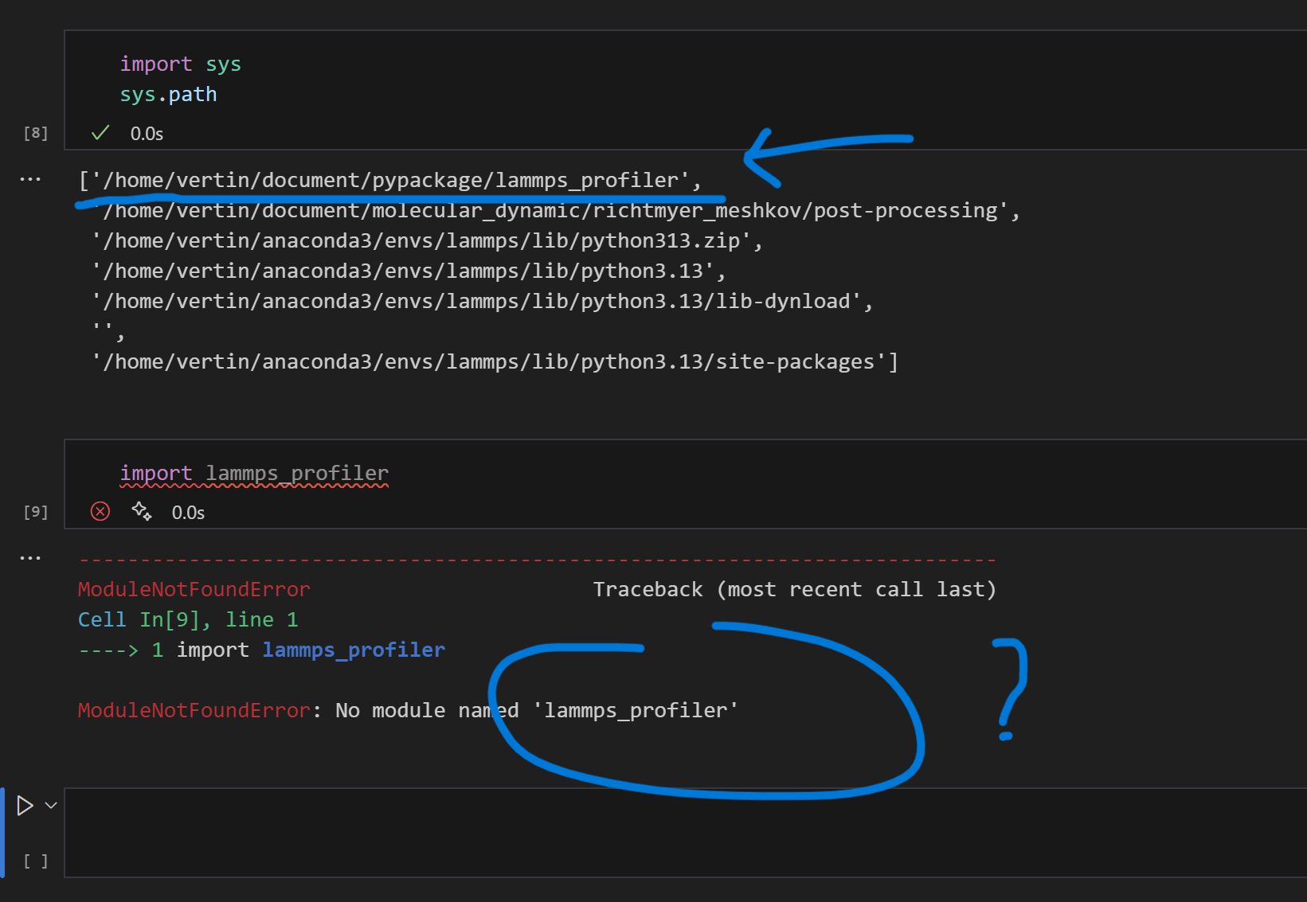
Task: Click the 'sys.path' code line
Action: click(x=169, y=94)
